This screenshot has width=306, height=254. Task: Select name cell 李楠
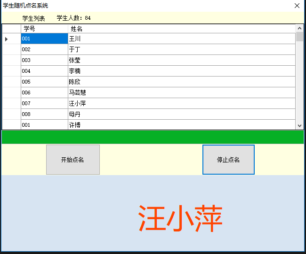coord(182,71)
